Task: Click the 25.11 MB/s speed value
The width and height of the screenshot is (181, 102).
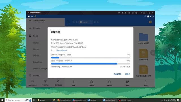Action: [x=125, y=67]
